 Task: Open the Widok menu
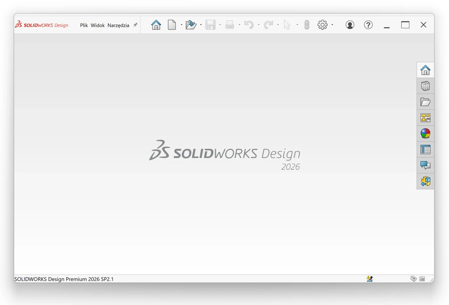pos(98,25)
